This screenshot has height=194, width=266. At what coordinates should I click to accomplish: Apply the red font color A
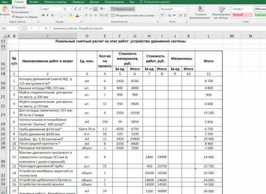point(77,15)
